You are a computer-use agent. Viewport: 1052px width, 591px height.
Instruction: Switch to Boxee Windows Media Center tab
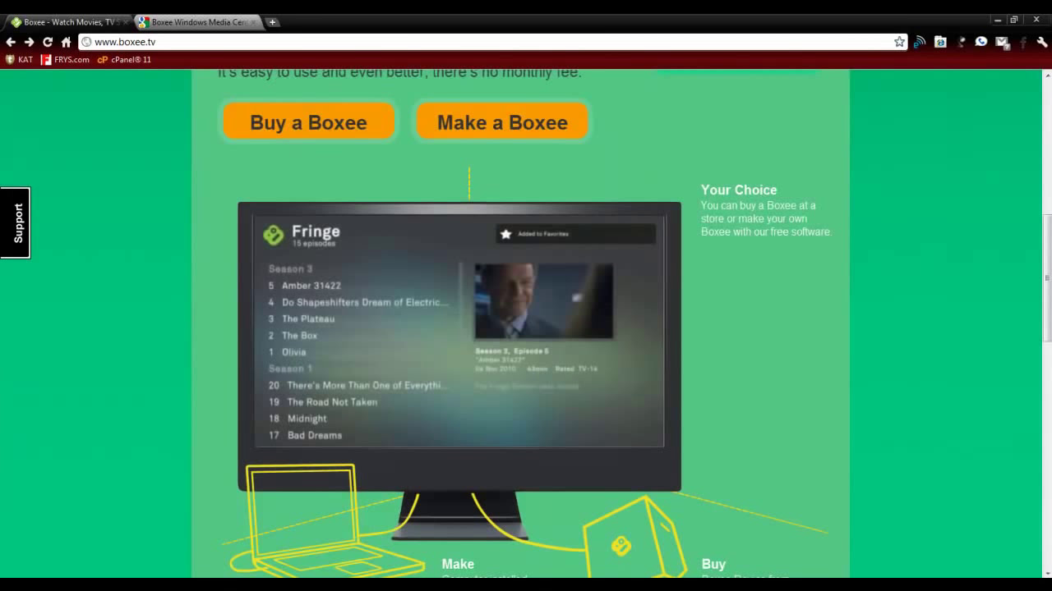(197, 22)
